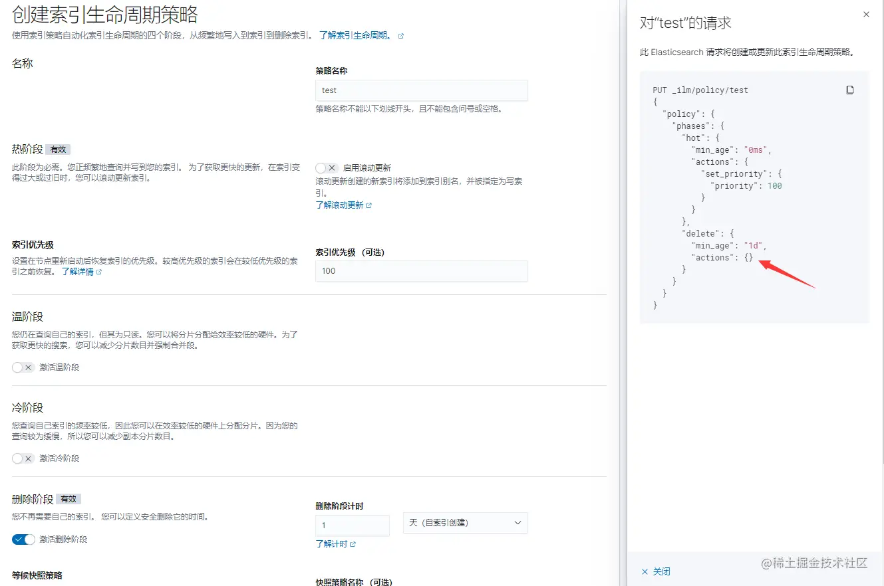
Task: Click the 删除阶段计时 number input
Action: pyautogui.click(x=352, y=525)
